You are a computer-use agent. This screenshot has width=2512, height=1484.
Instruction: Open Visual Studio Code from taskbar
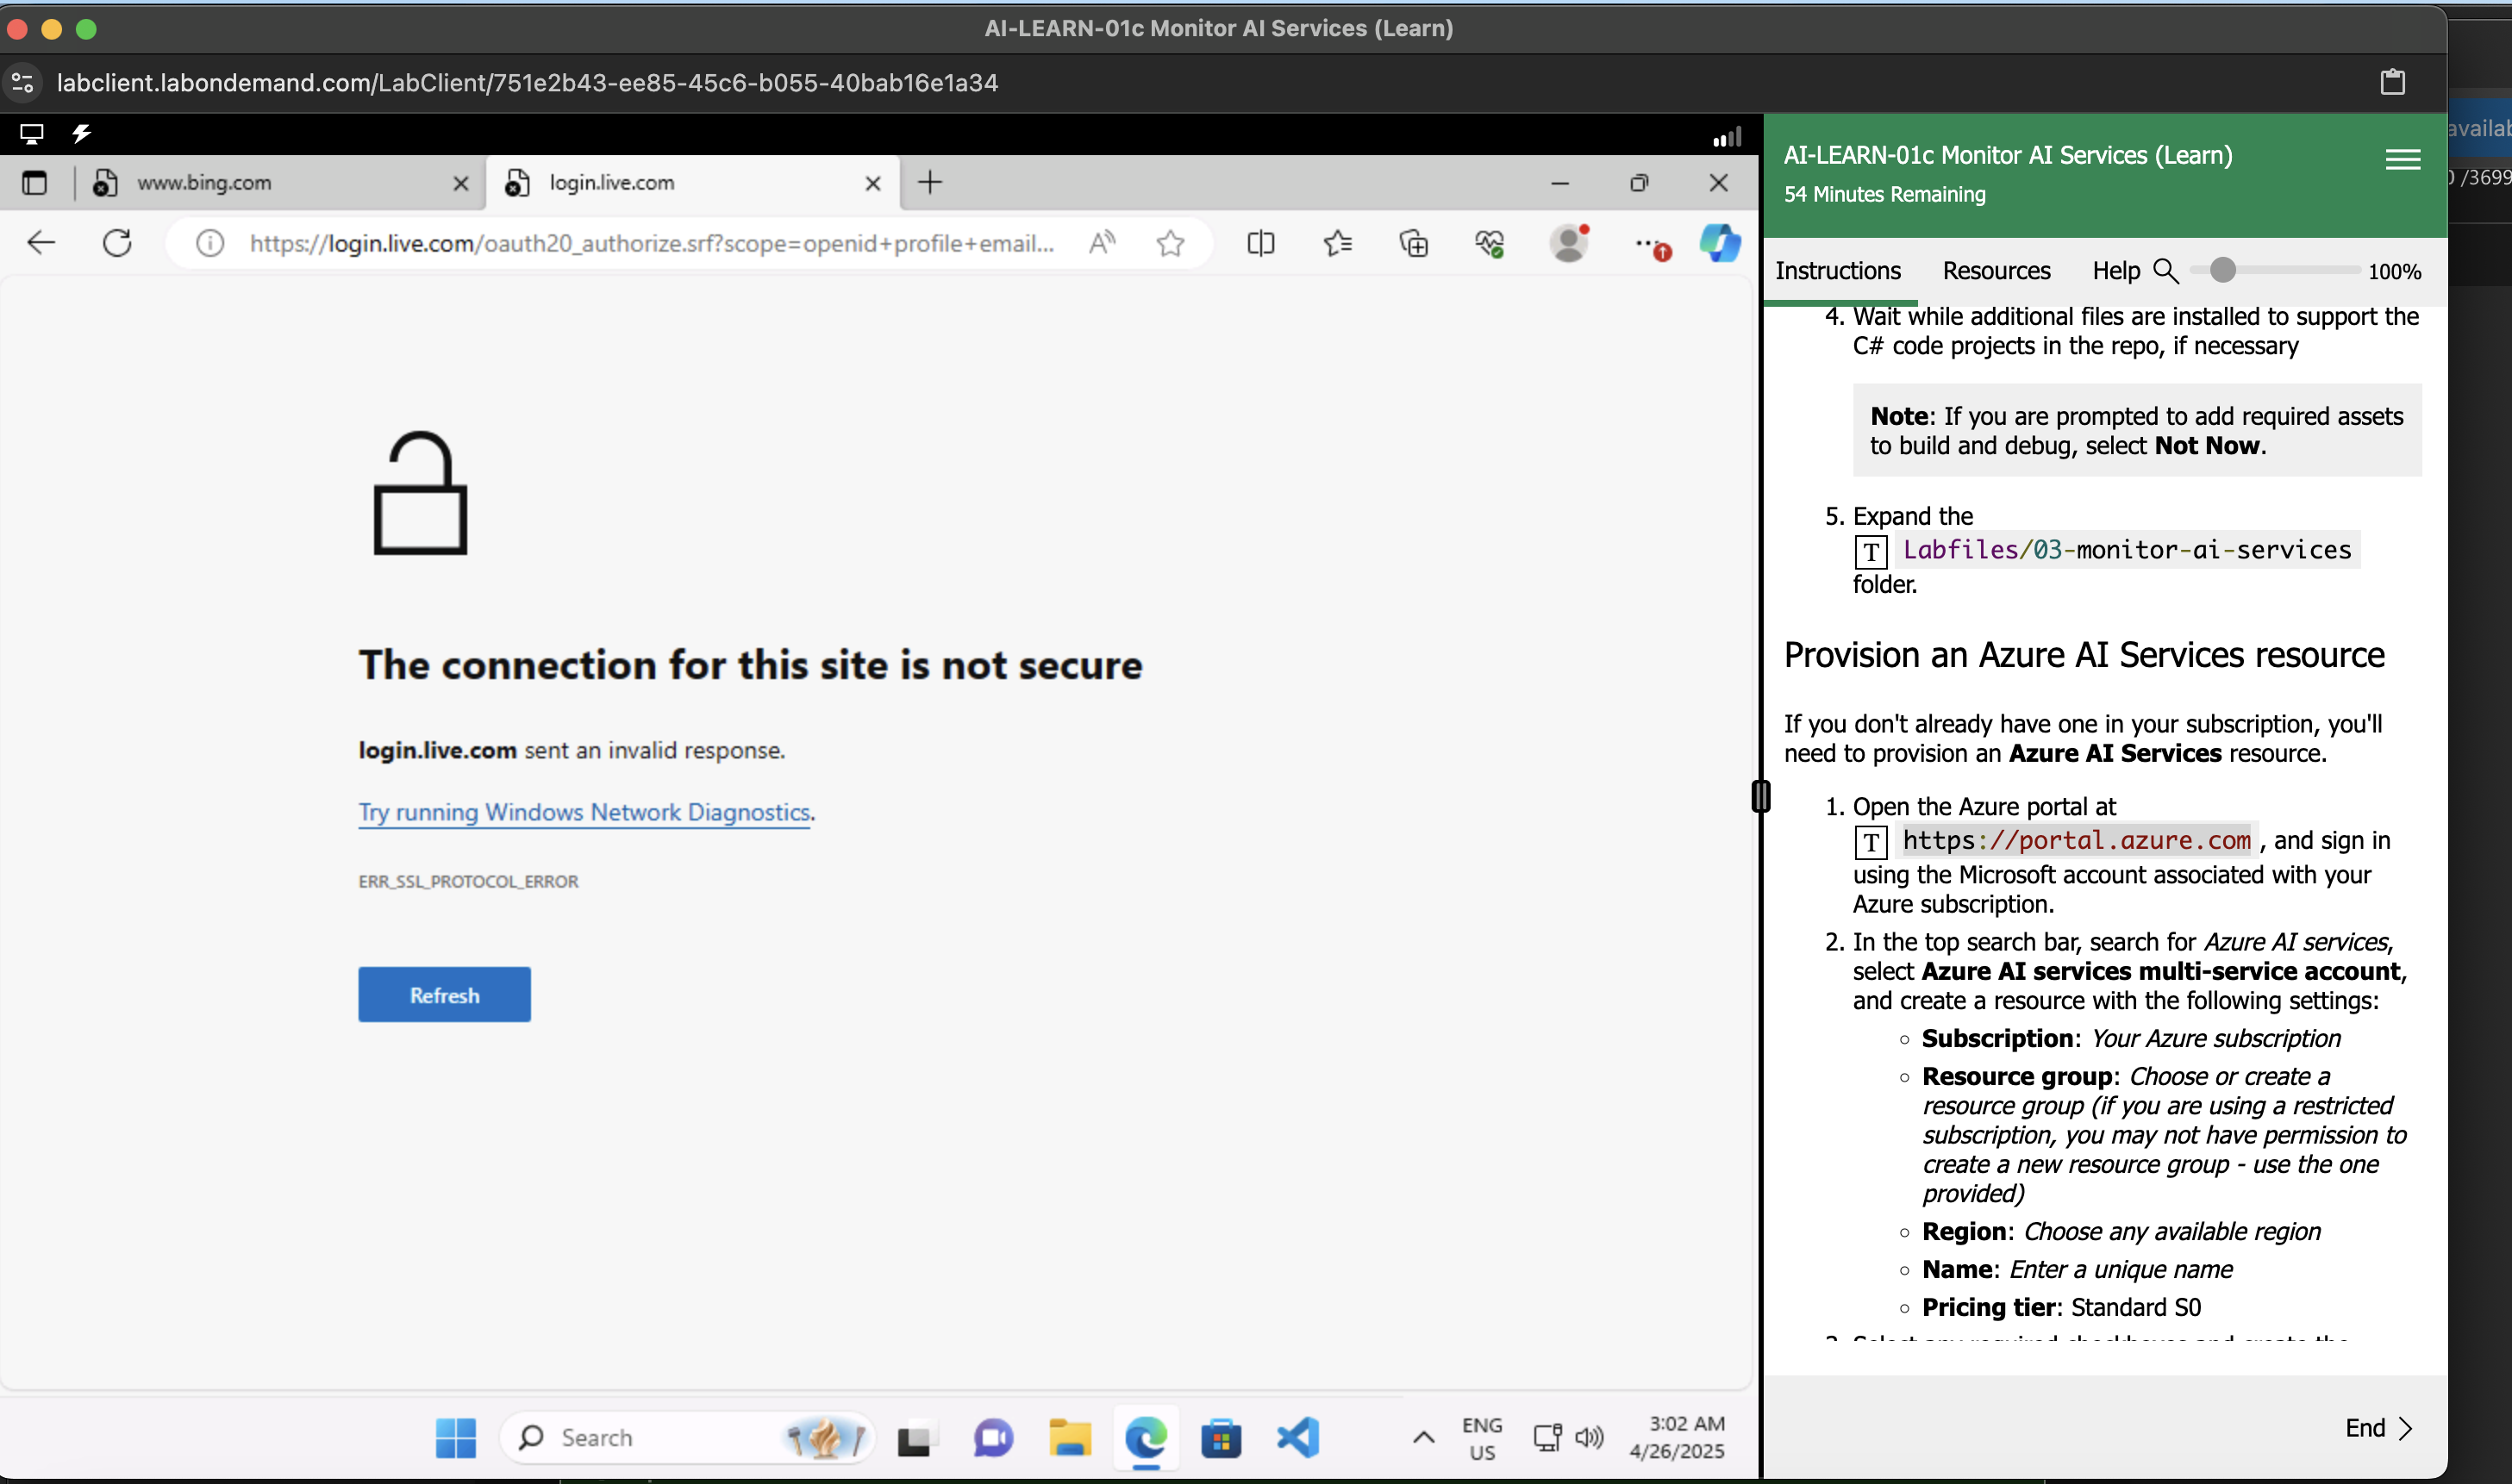click(x=1298, y=1438)
